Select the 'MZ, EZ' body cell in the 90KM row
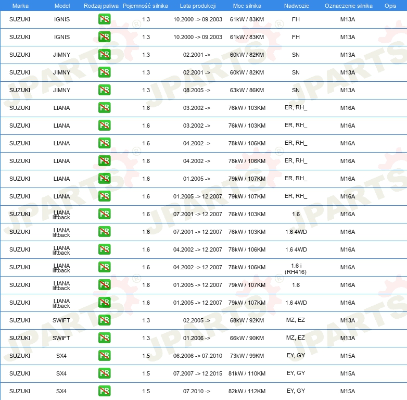This screenshot has height=400, width=407. coord(296,337)
